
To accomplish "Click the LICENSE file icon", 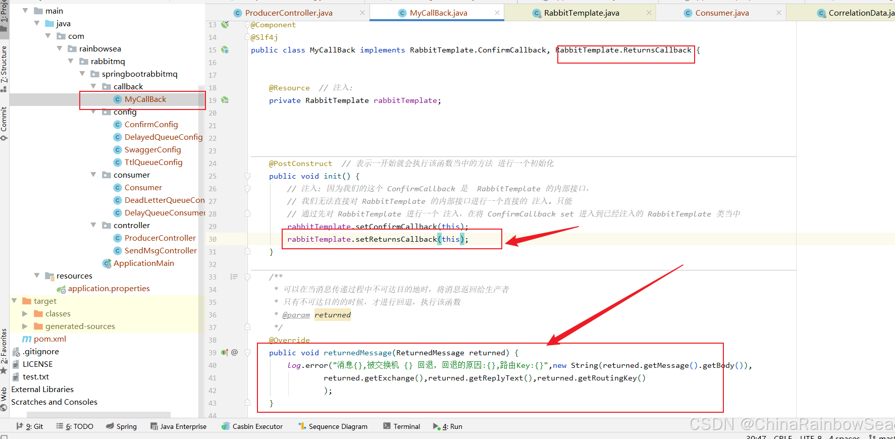I will (x=16, y=364).
